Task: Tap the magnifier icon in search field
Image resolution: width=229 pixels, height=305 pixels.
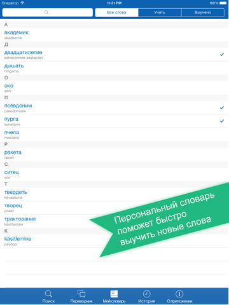Action: (x=46, y=12)
